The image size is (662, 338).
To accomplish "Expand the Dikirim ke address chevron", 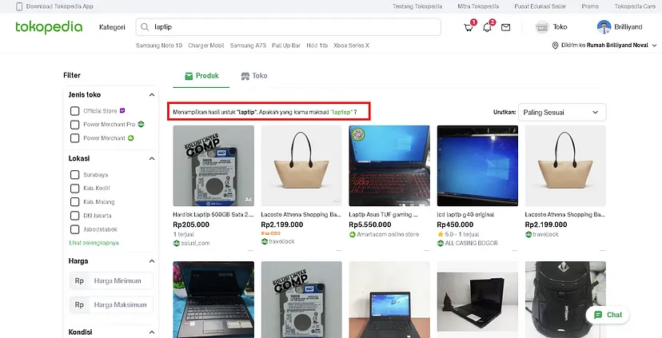I will tap(654, 46).
